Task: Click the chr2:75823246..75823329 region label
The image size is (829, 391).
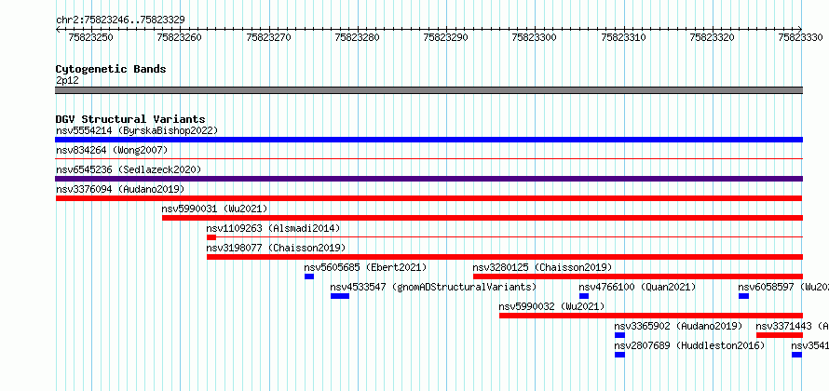Action: 120,20
